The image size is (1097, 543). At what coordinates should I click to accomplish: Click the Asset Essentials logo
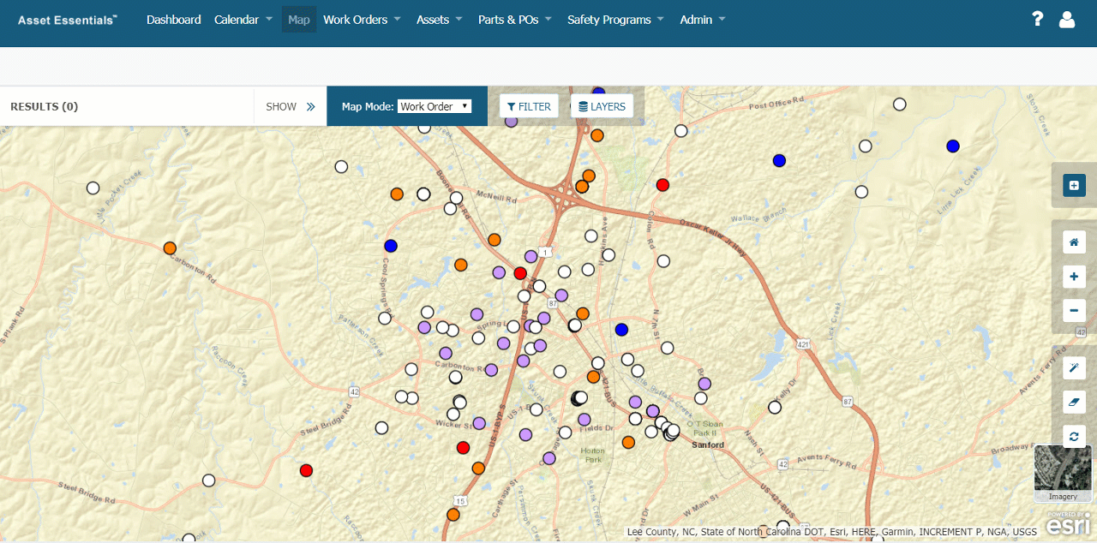68,19
